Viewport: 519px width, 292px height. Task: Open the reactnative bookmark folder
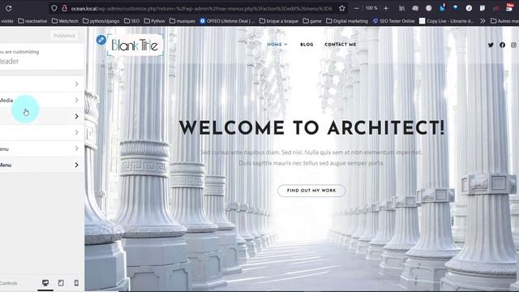coord(32,21)
